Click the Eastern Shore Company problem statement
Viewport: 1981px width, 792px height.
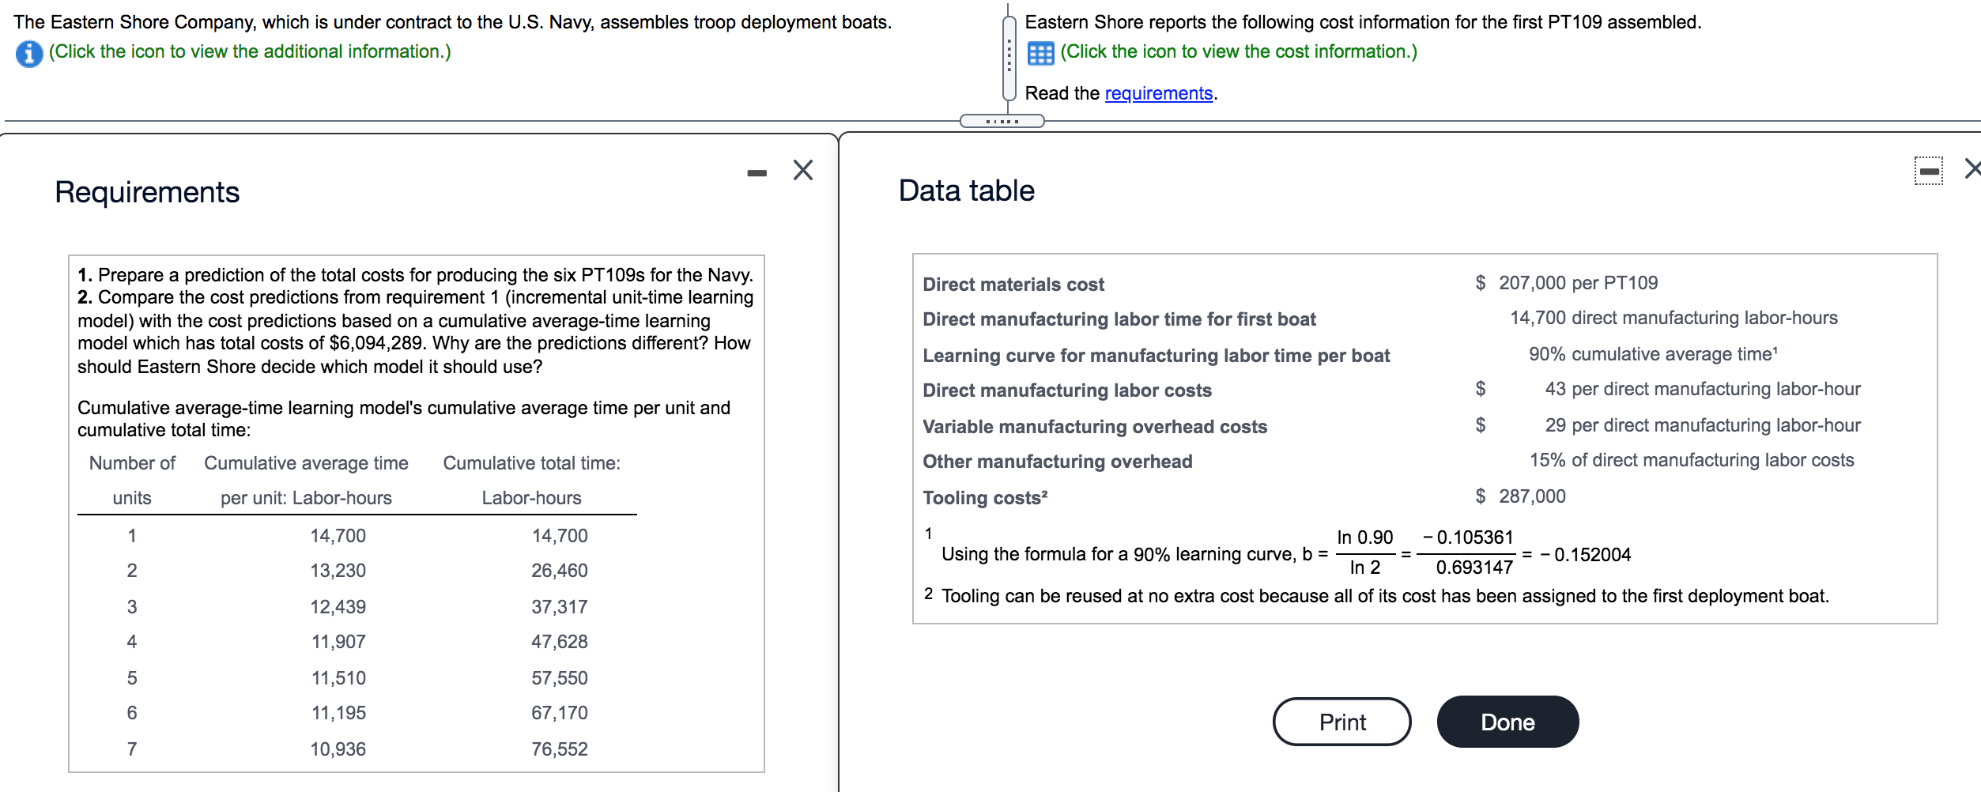[x=452, y=22]
